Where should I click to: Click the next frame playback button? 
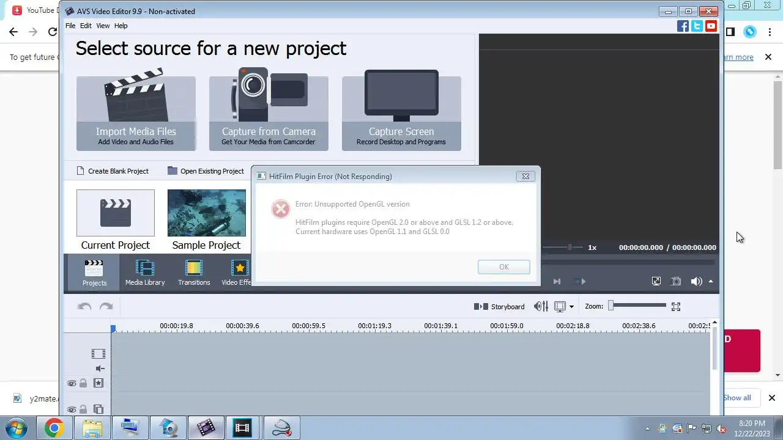[557, 282]
